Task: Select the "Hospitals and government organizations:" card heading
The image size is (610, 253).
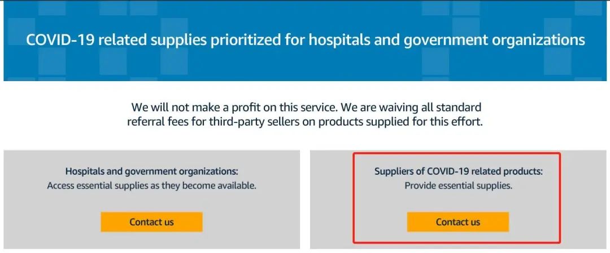Action: pos(151,171)
